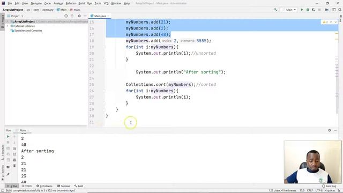
Task: Toggle soft-wrap in Run console
Action: (x=14, y=149)
